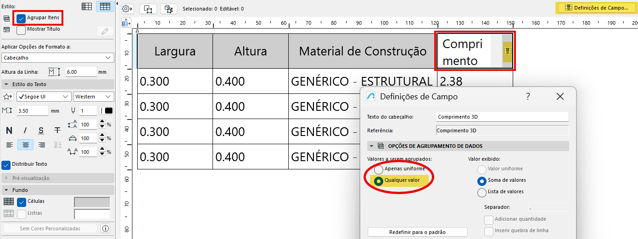Click the pen weight icon beside value 1
Viewport: 638px width, 239px height.
pos(73,111)
